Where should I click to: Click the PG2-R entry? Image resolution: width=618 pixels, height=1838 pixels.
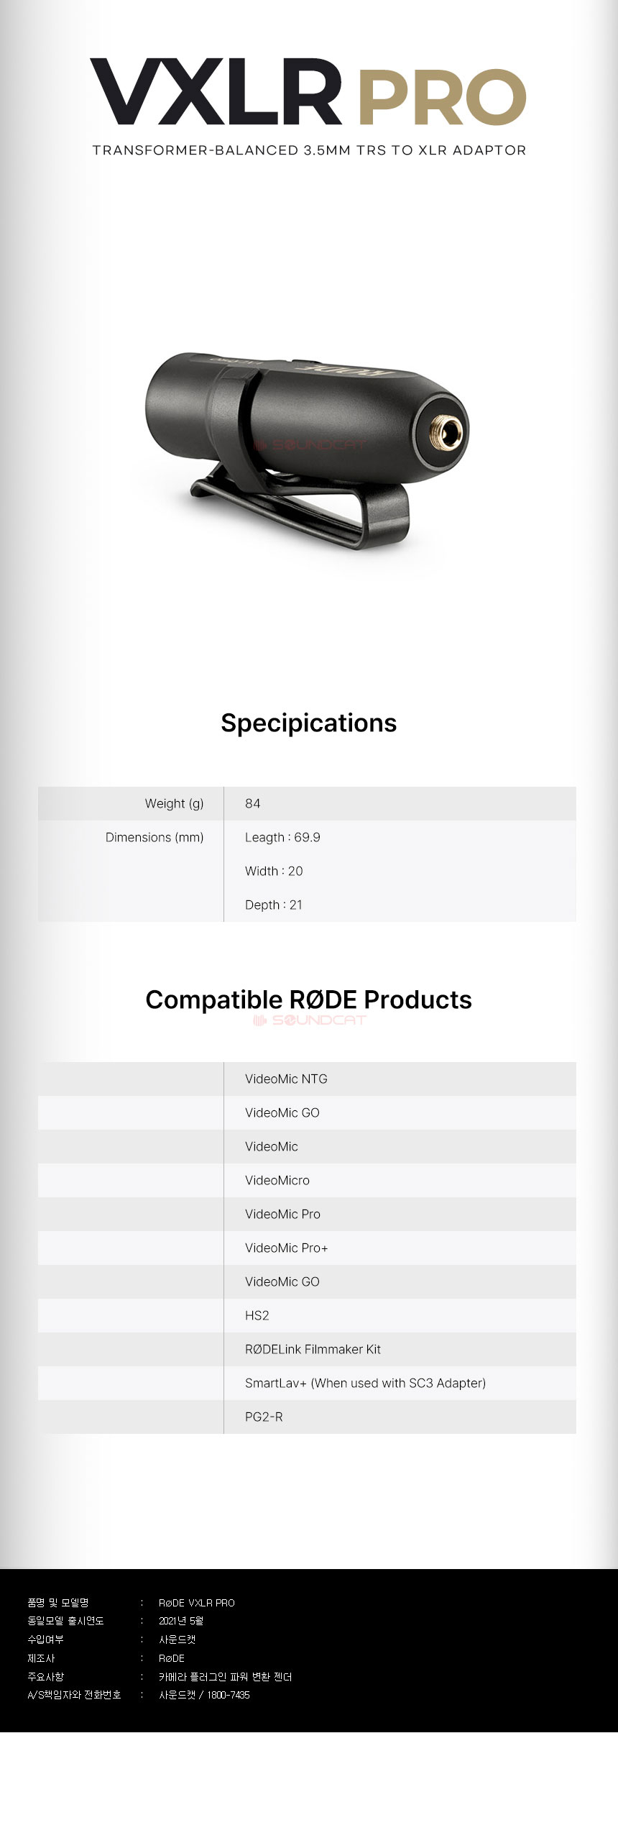coord(264,1417)
